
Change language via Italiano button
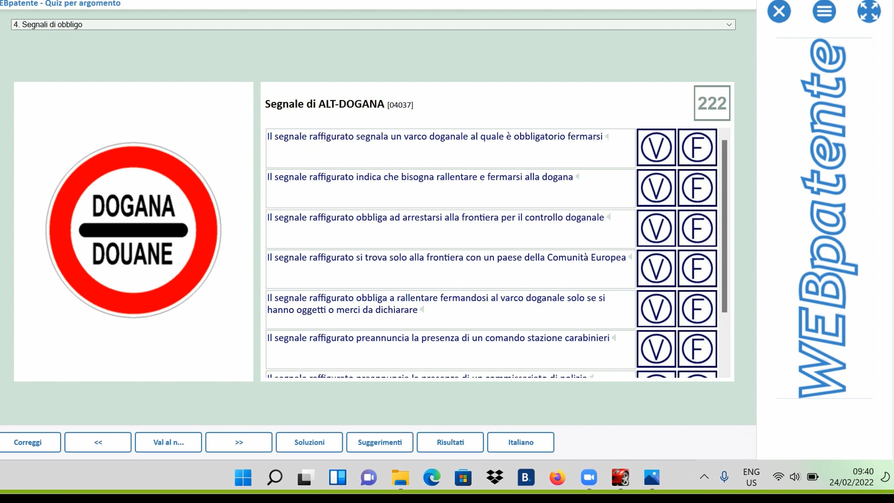521,442
